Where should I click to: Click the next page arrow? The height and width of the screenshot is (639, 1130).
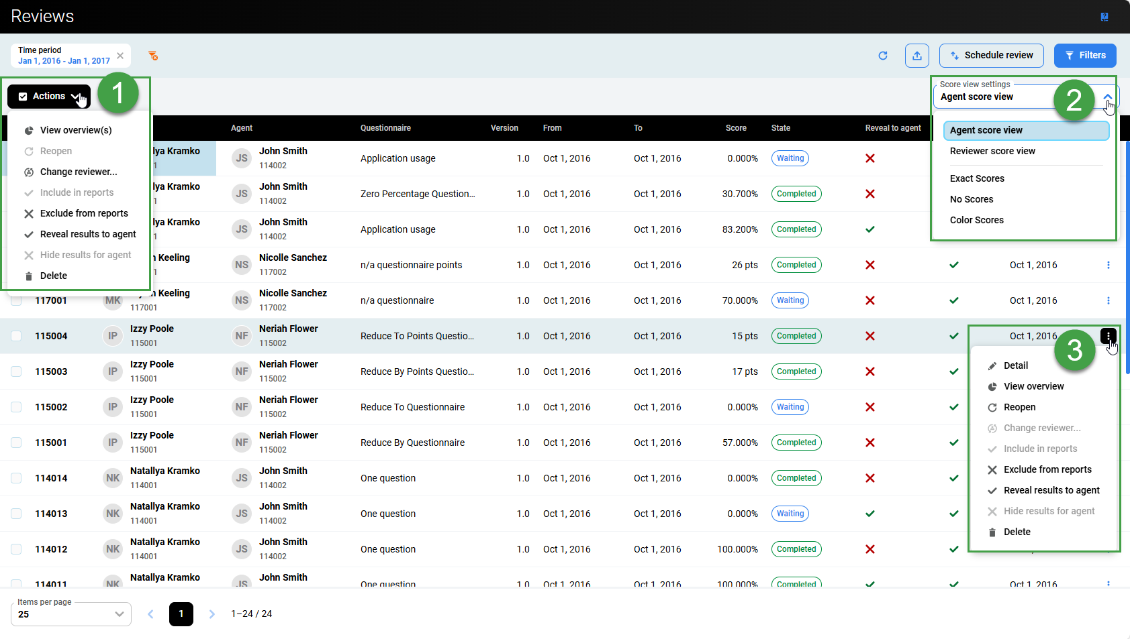coord(211,614)
